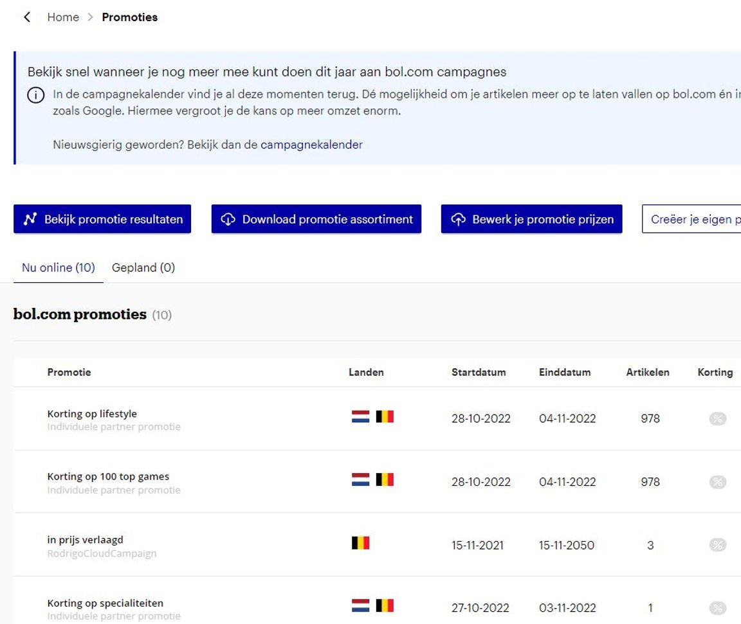The width and height of the screenshot is (741, 624).
Task: Click the percent badge for Korting op lifestyle
Action: (717, 419)
